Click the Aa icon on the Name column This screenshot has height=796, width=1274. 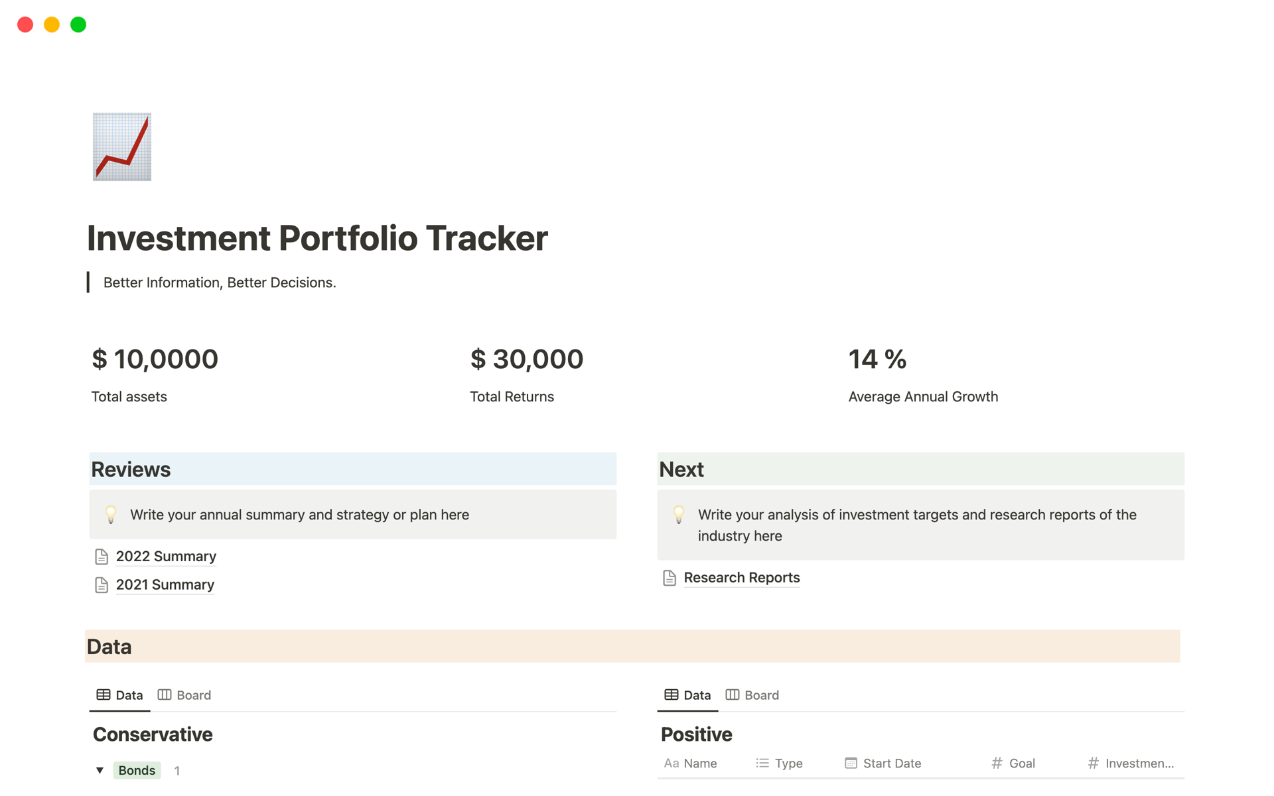point(672,763)
